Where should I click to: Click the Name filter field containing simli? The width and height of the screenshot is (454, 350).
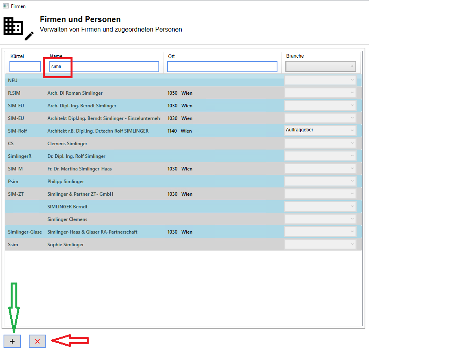(104, 67)
